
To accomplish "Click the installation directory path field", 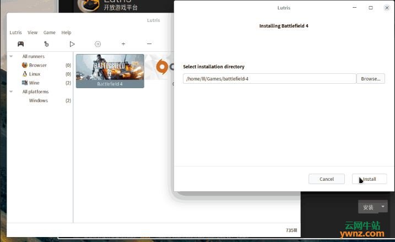I will (x=269, y=79).
